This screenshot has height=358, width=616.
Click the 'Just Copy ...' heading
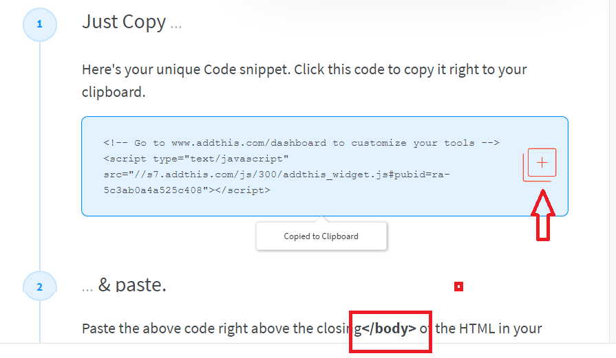click(x=131, y=22)
